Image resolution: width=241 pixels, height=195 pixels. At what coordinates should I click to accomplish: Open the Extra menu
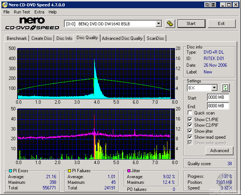[39, 12]
